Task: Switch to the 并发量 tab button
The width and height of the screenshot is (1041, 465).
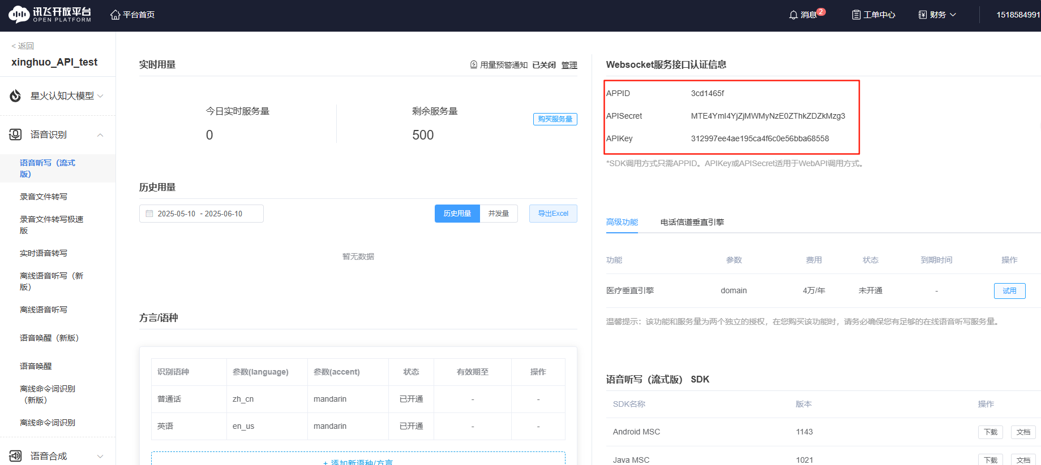Action: [499, 214]
